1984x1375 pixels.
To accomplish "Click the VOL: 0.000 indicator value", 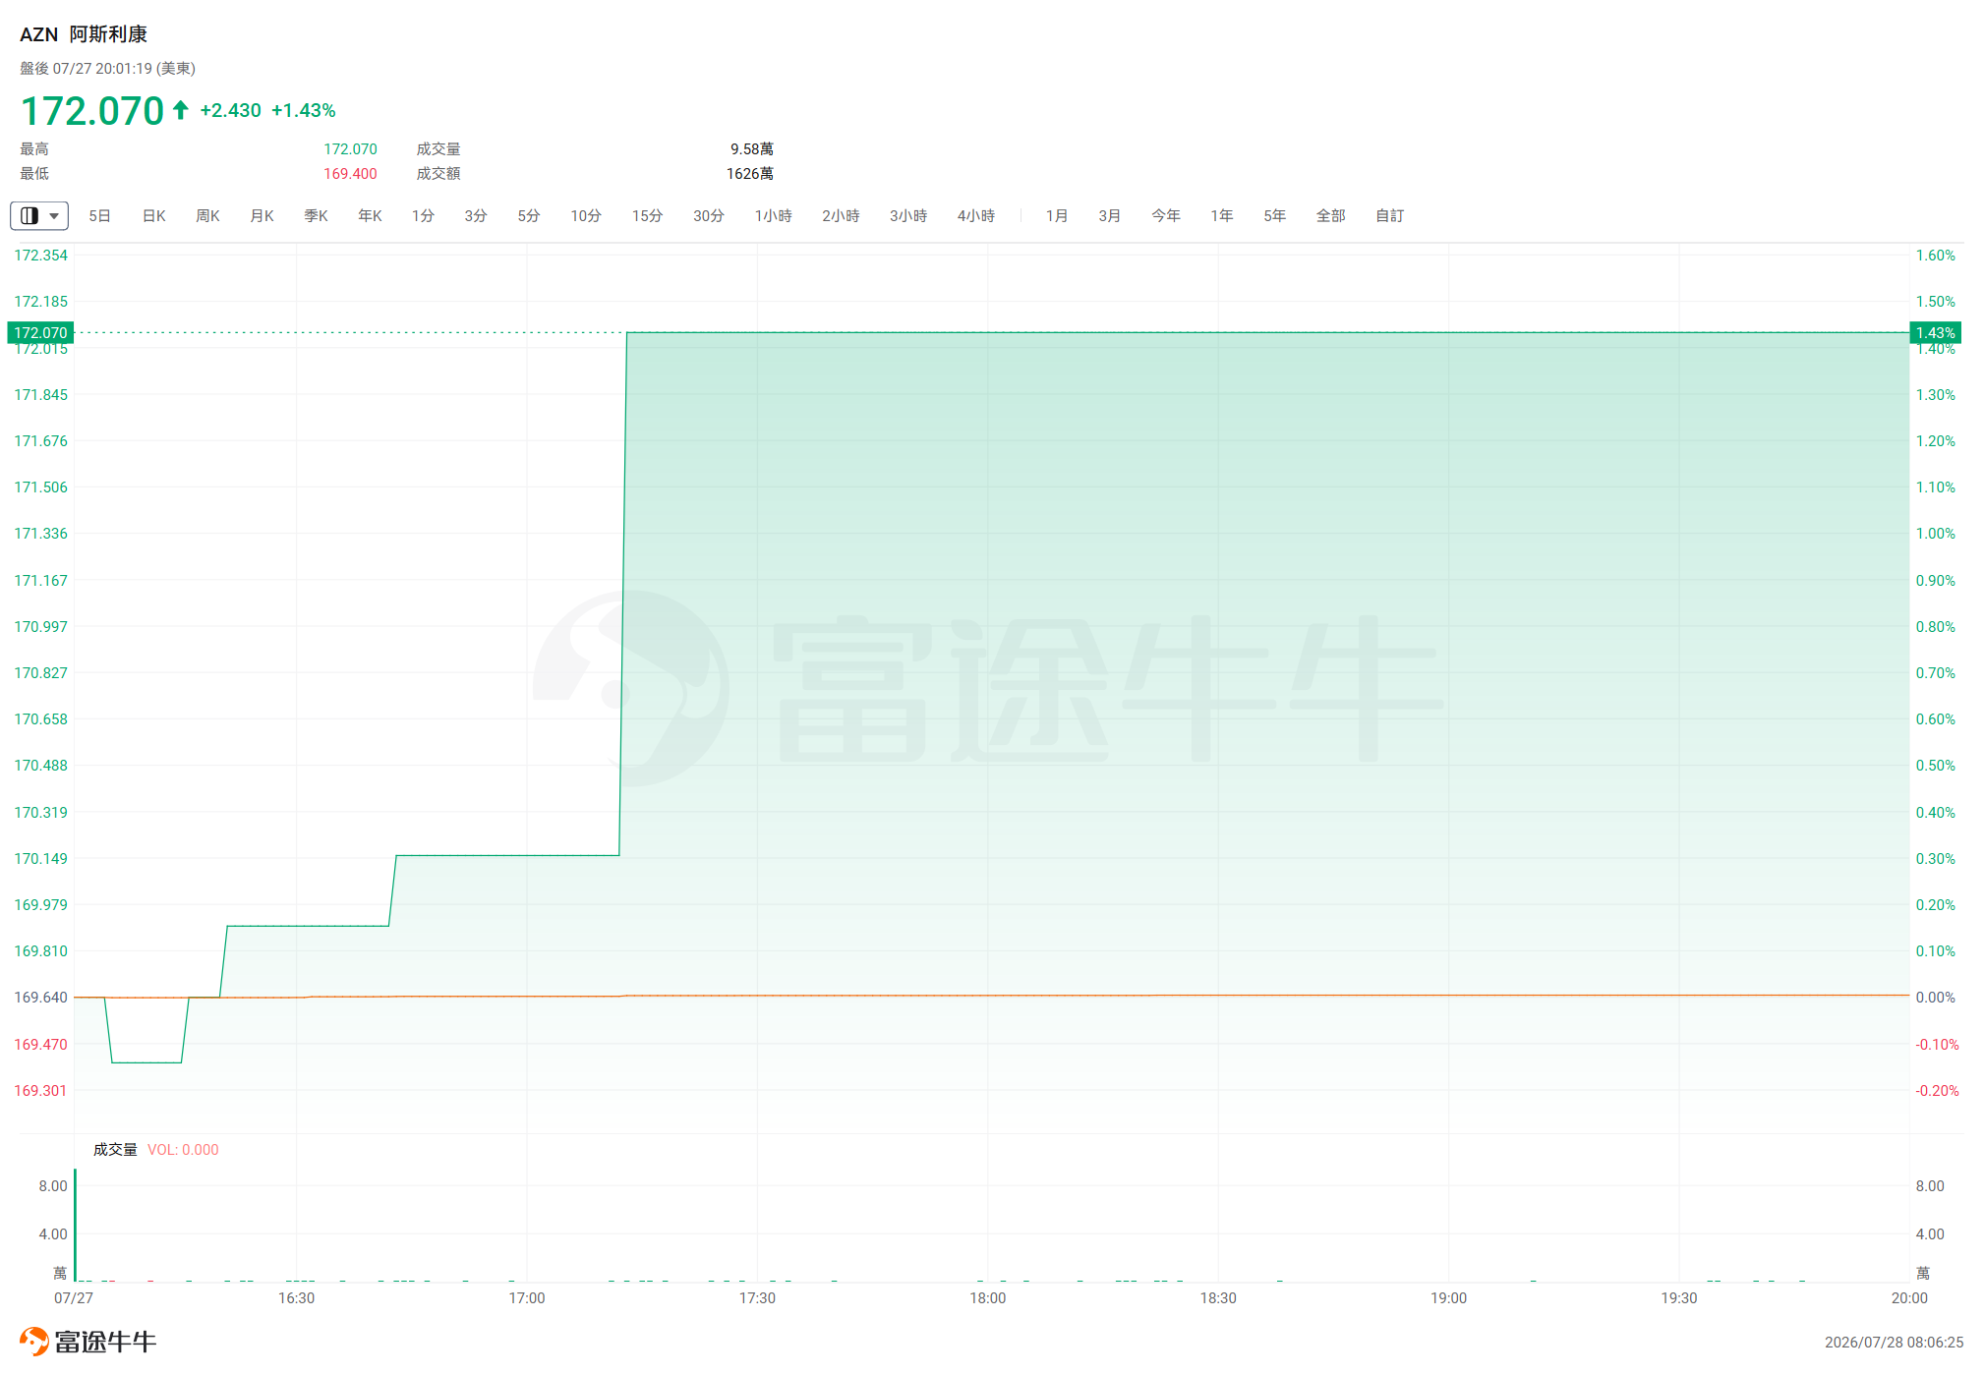I will tap(183, 1149).
